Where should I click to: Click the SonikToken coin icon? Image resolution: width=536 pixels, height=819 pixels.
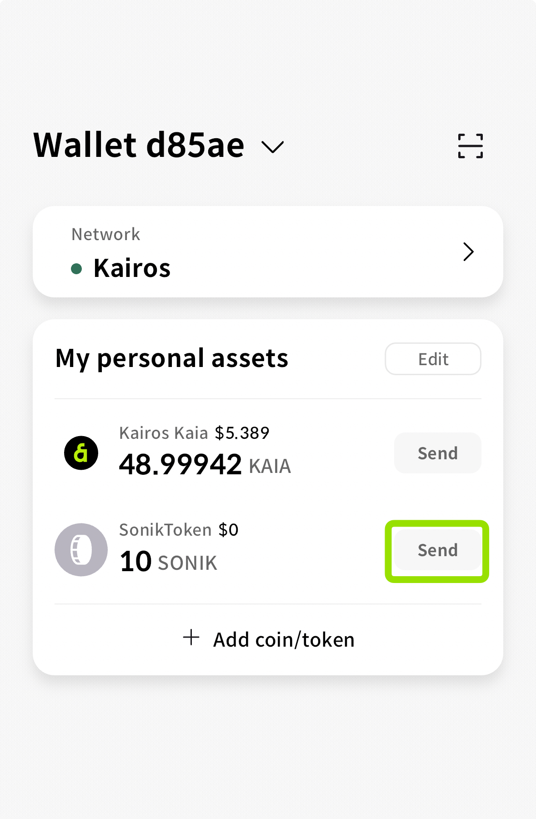click(x=81, y=550)
